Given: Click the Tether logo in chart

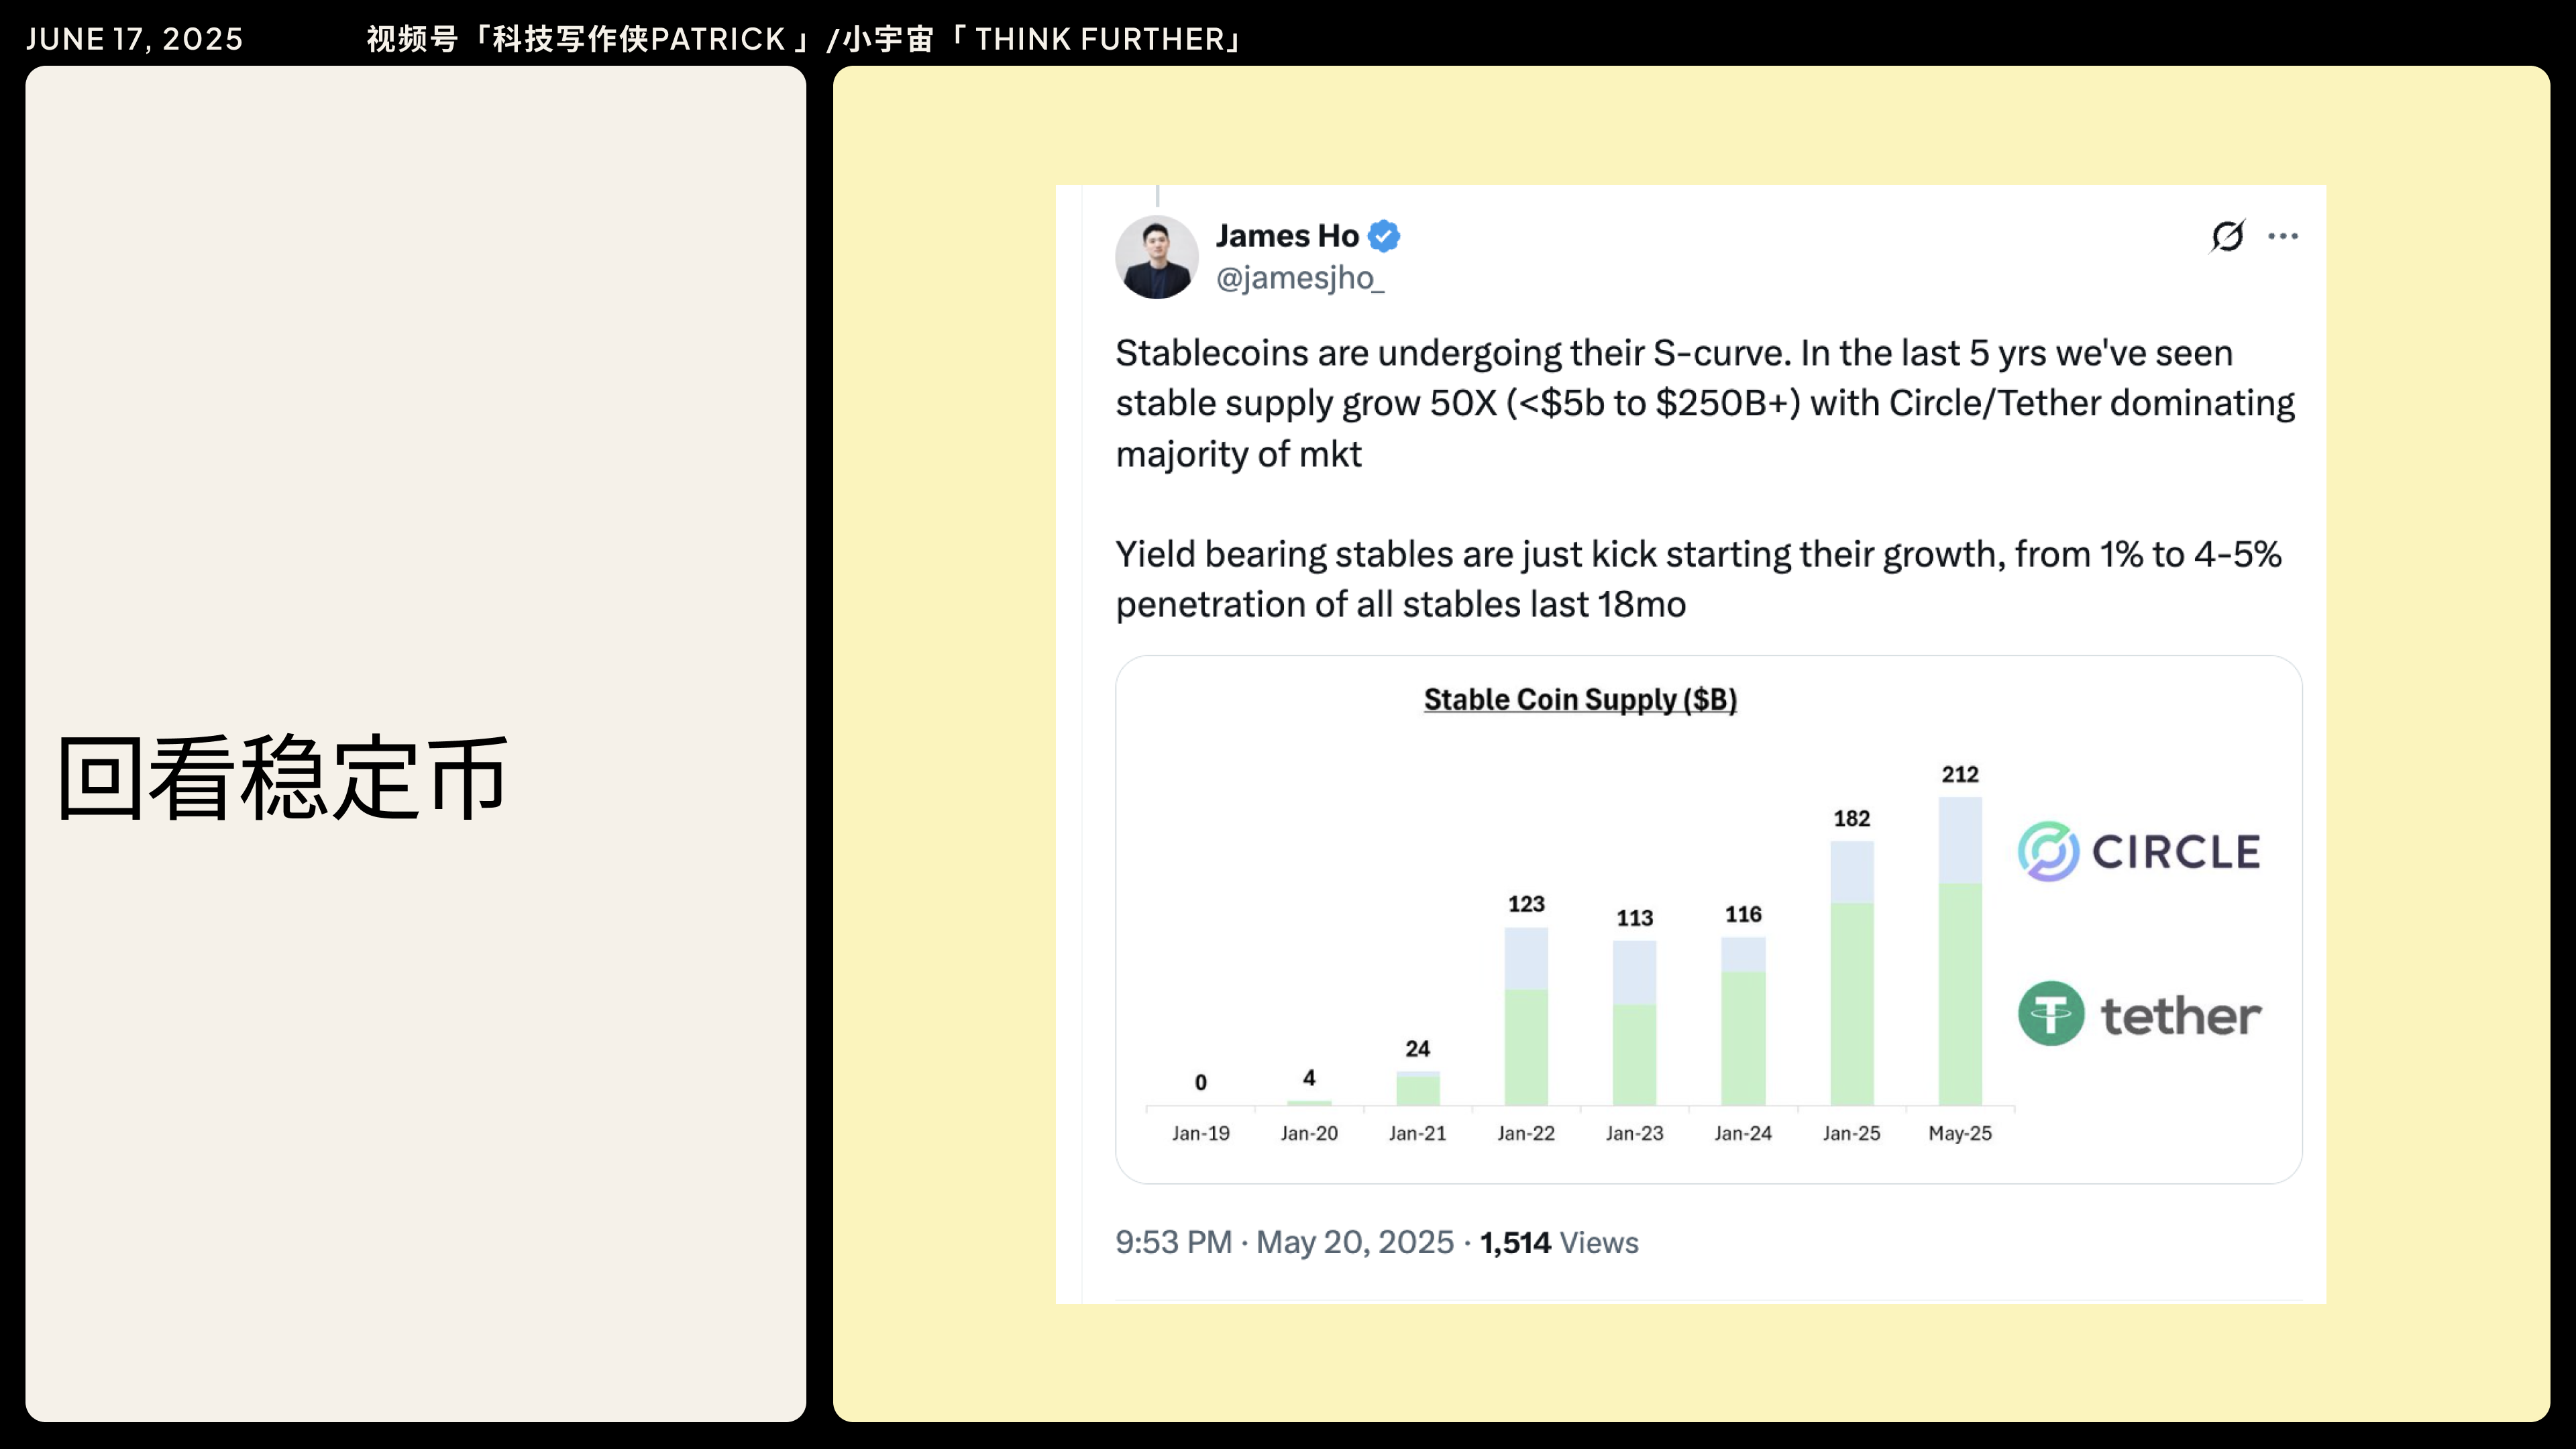Looking at the screenshot, I should click(x=2139, y=1014).
